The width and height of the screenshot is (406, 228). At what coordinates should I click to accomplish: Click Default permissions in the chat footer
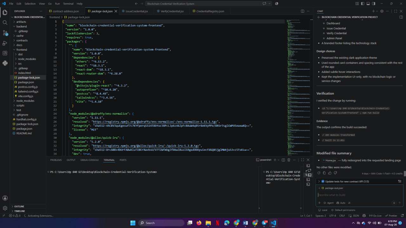coord(343,210)
